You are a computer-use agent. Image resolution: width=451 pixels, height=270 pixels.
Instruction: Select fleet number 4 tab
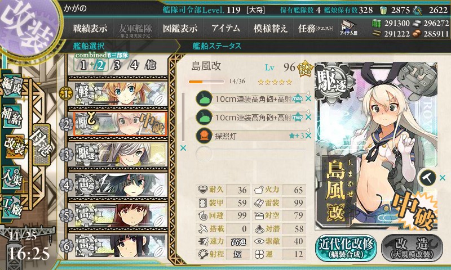134,65
